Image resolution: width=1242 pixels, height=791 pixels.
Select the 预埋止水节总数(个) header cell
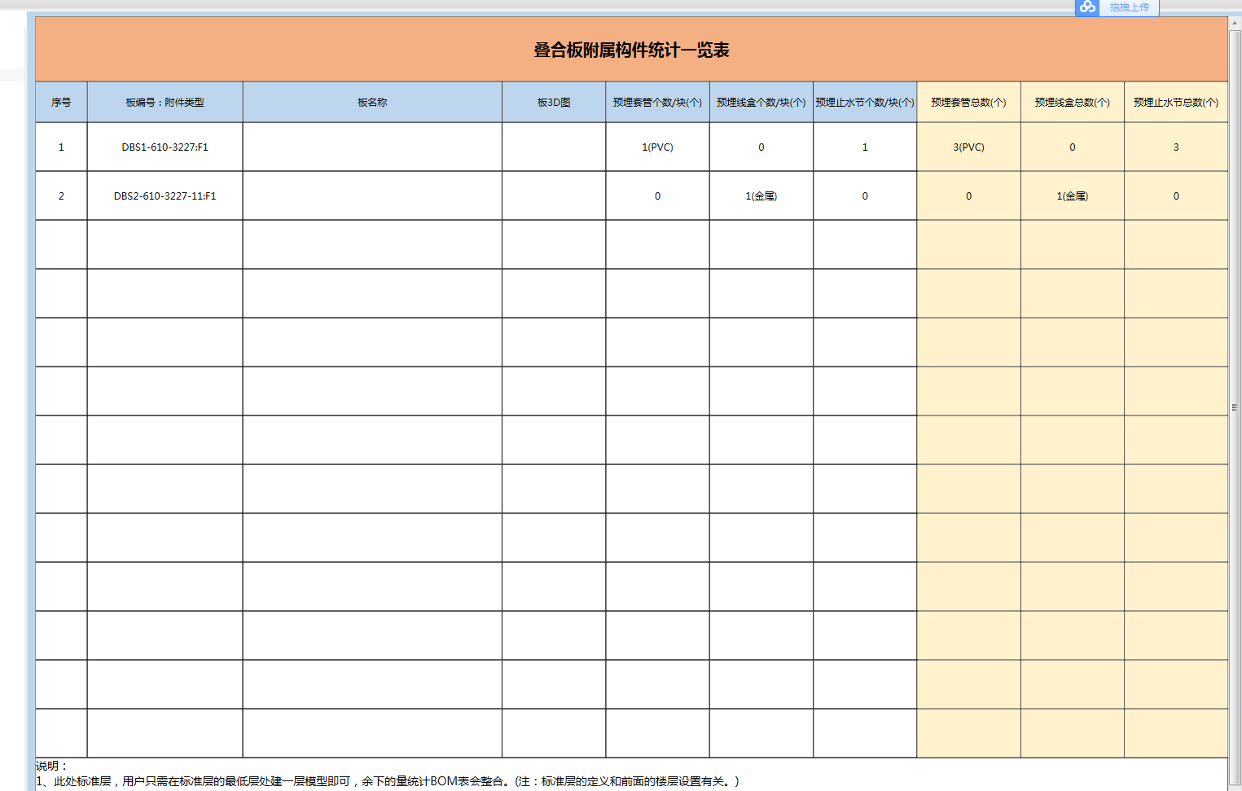[x=1176, y=102]
